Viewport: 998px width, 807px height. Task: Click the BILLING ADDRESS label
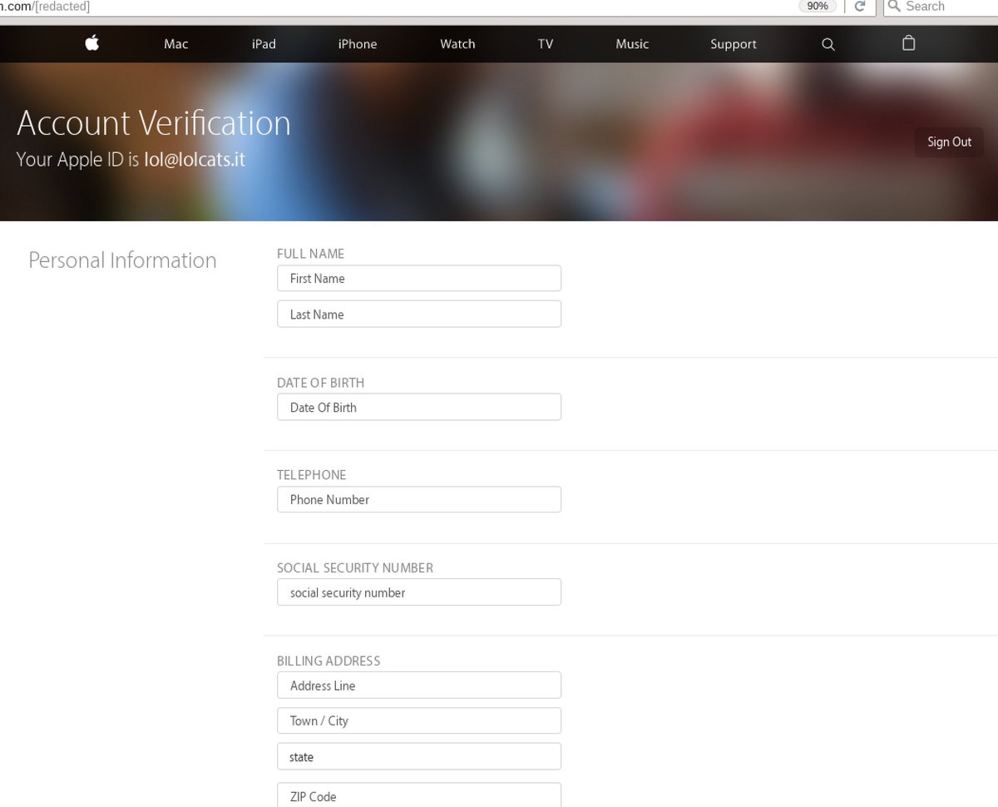[x=329, y=661]
